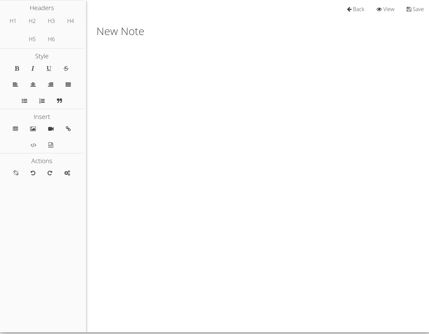Toggle underline style

[49, 68]
